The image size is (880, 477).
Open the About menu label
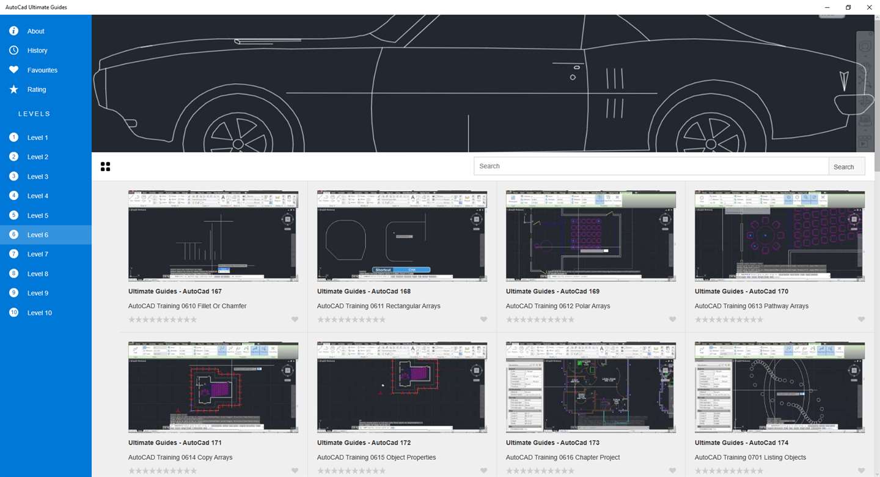(36, 31)
